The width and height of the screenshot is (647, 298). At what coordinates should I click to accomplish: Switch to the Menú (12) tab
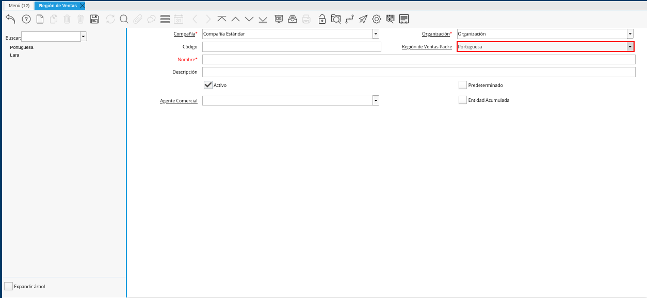coord(19,5)
